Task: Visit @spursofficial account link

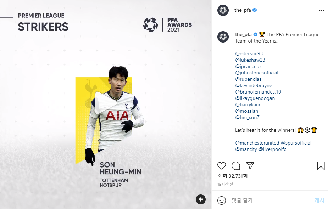Action: (x=296, y=143)
